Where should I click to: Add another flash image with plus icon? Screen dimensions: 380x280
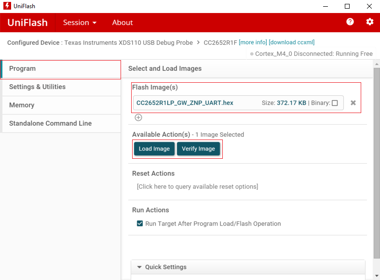138,117
